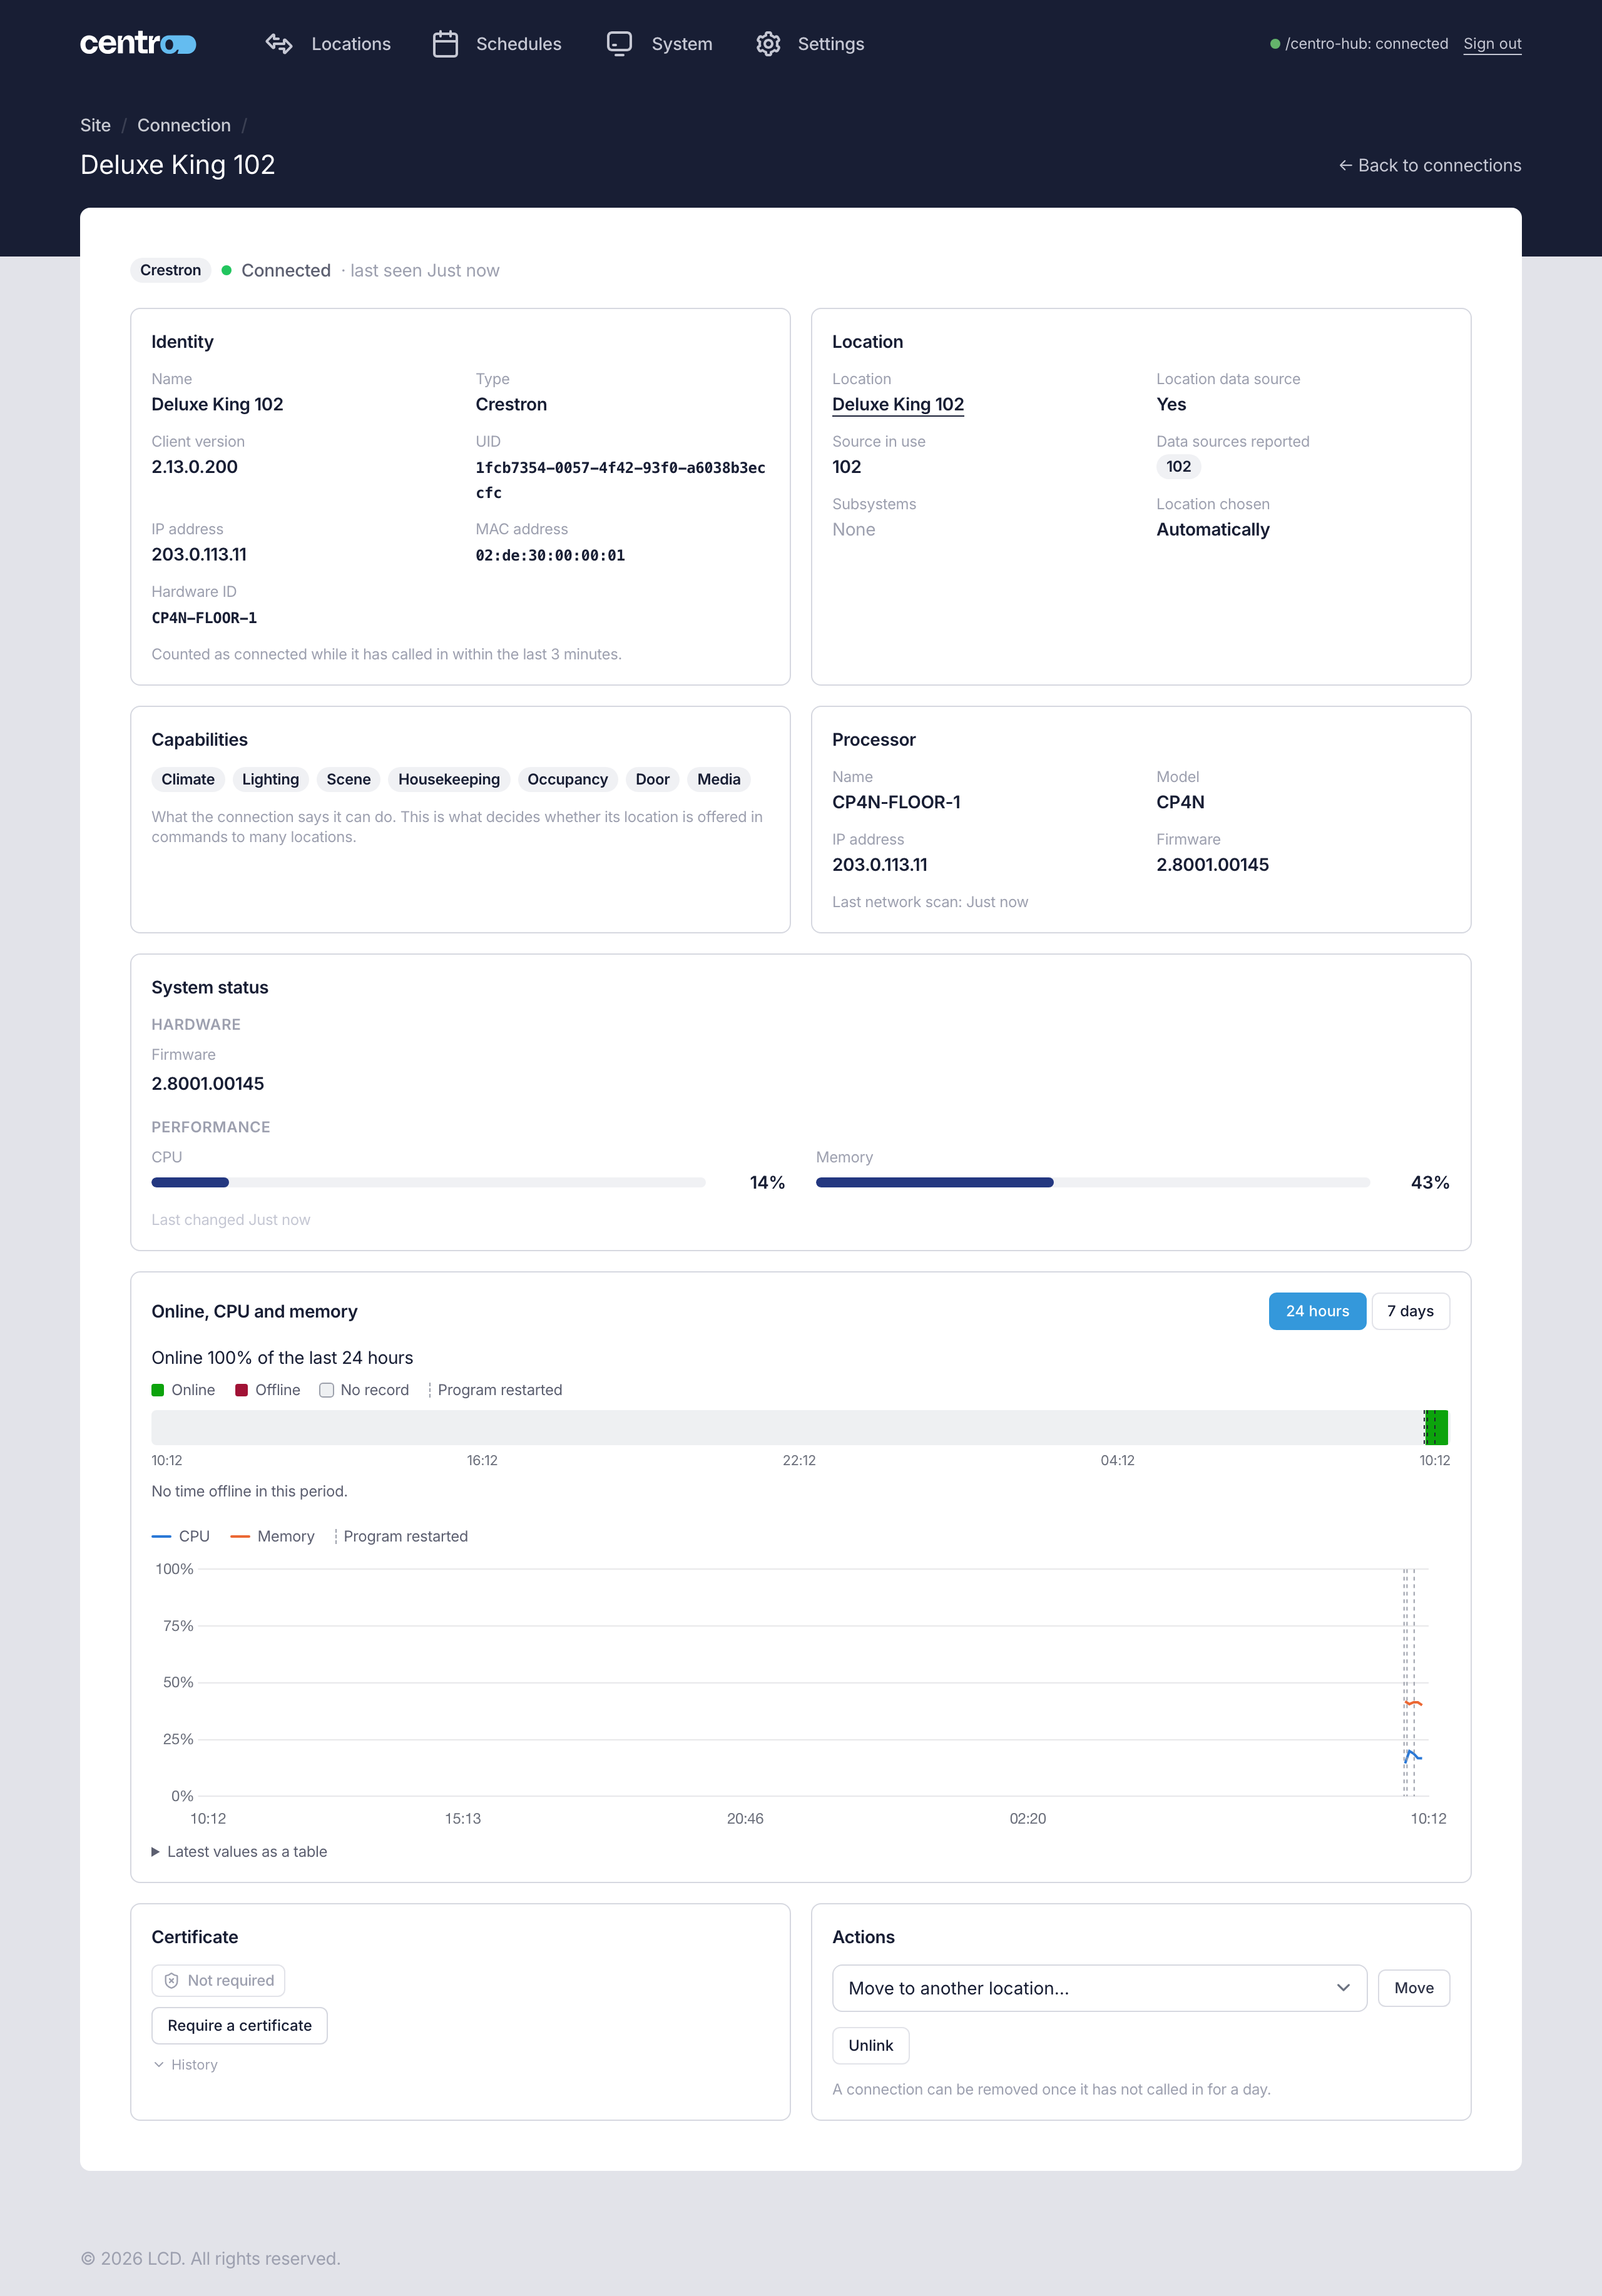This screenshot has width=1602, height=2296.
Task: Click the Occupancy capability tag
Action: (x=567, y=779)
